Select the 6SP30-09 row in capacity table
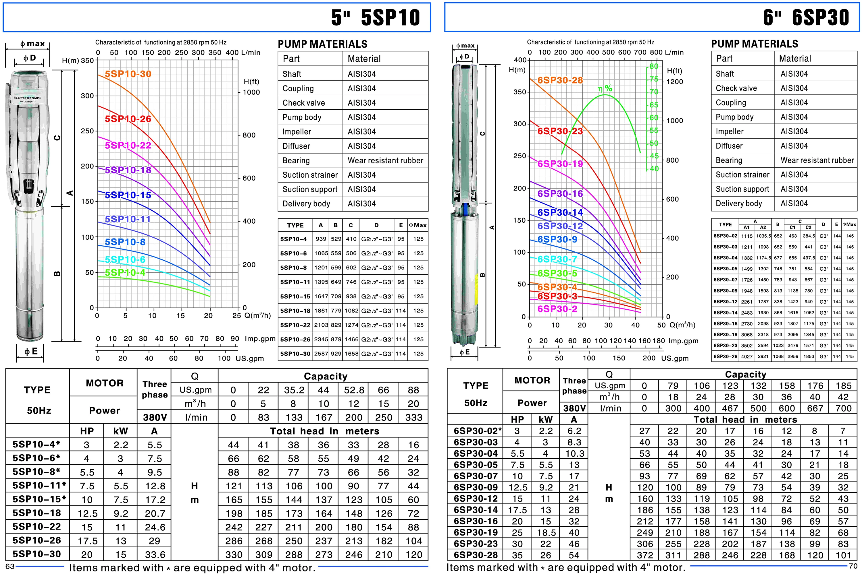 [x=476, y=487]
